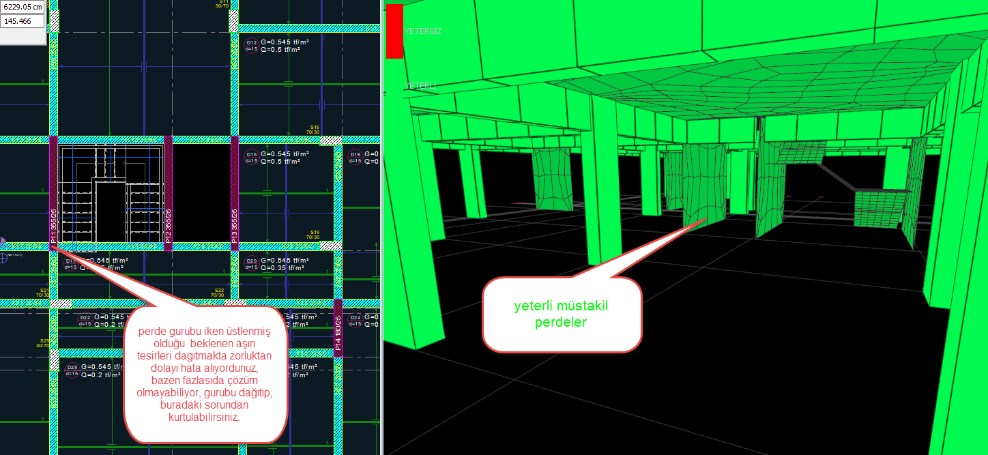Select shear wall P11 355/25 in the plan
The height and width of the screenshot is (455, 988).
(53, 192)
